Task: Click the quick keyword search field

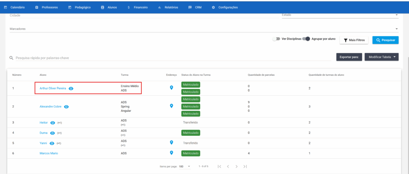Action: pyautogui.click(x=120, y=58)
